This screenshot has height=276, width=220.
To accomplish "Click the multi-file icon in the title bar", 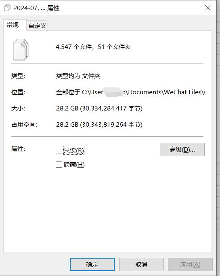I will click(x=7, y=8).
